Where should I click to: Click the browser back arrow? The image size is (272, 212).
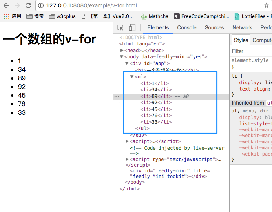[x=6, y=5]
